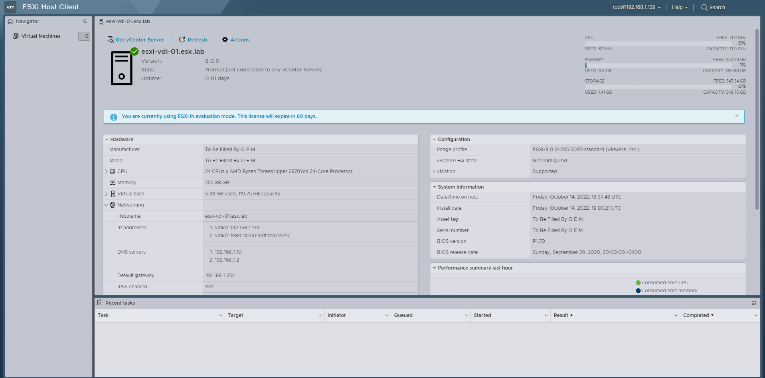765x378 pixels.
Task: Click the blue Consumed host memory legend dot
Action: coord(638,291)
